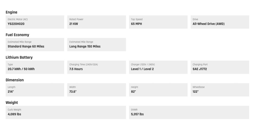Select the battery Type 20.7 kWh cell

[x=35, y=67]
